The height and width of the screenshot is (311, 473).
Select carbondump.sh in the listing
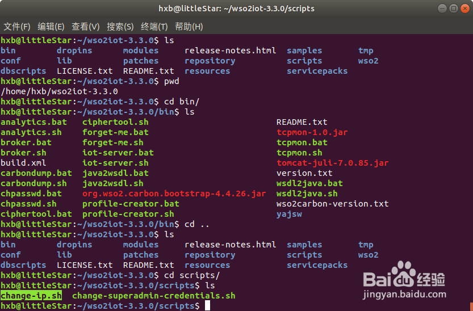(x=34, y=183)
